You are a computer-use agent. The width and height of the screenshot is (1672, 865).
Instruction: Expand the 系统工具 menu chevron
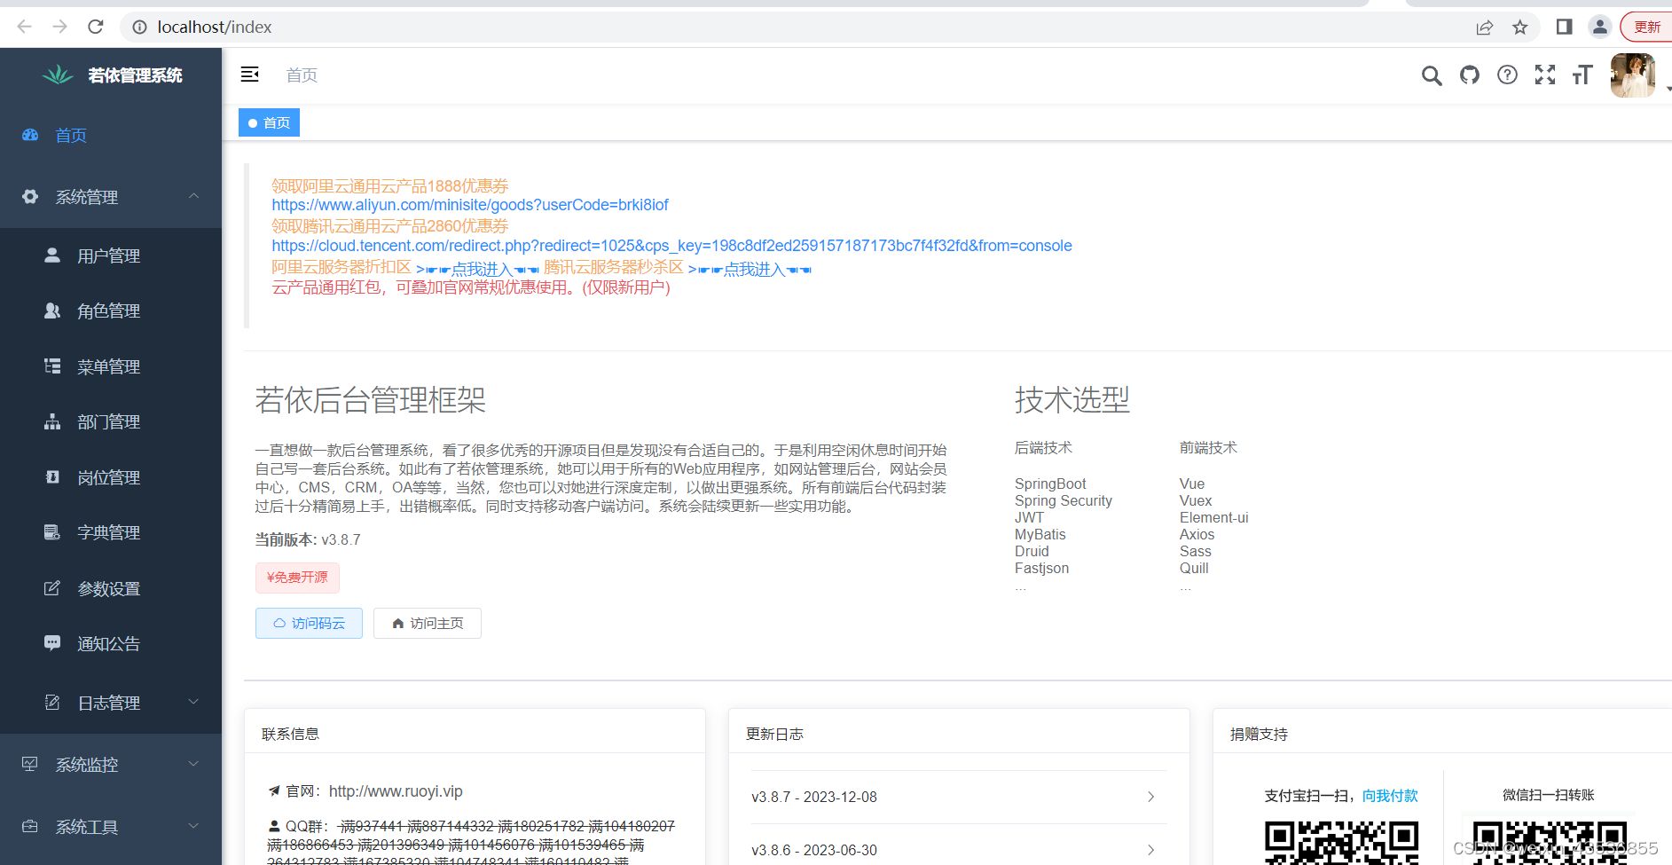coord(193,826)
